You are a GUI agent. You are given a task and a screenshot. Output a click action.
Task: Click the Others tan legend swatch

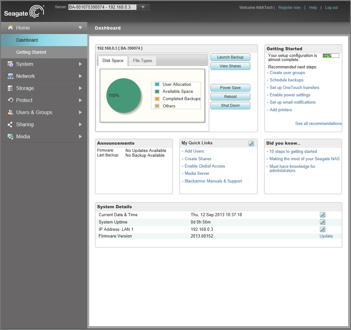157,106
